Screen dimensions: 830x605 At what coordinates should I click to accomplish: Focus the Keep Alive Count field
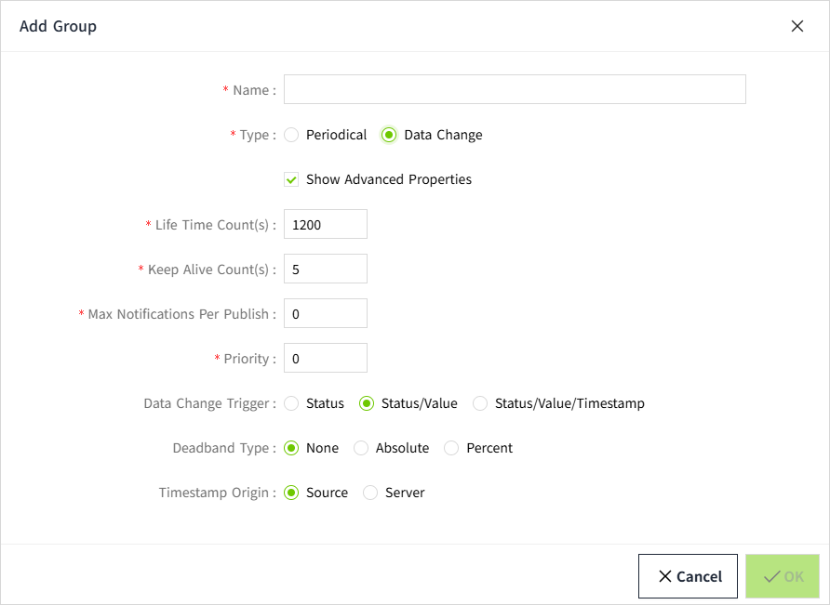(326, 269)
